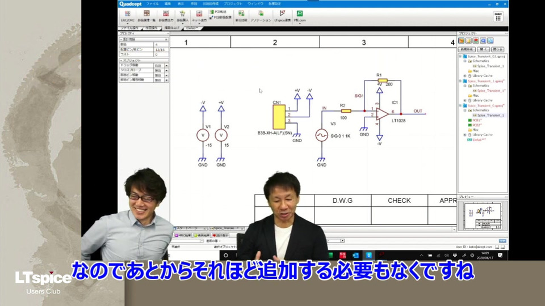Open the Windows notification center icon
Screen dimensions: 545x306
(500, 256)
